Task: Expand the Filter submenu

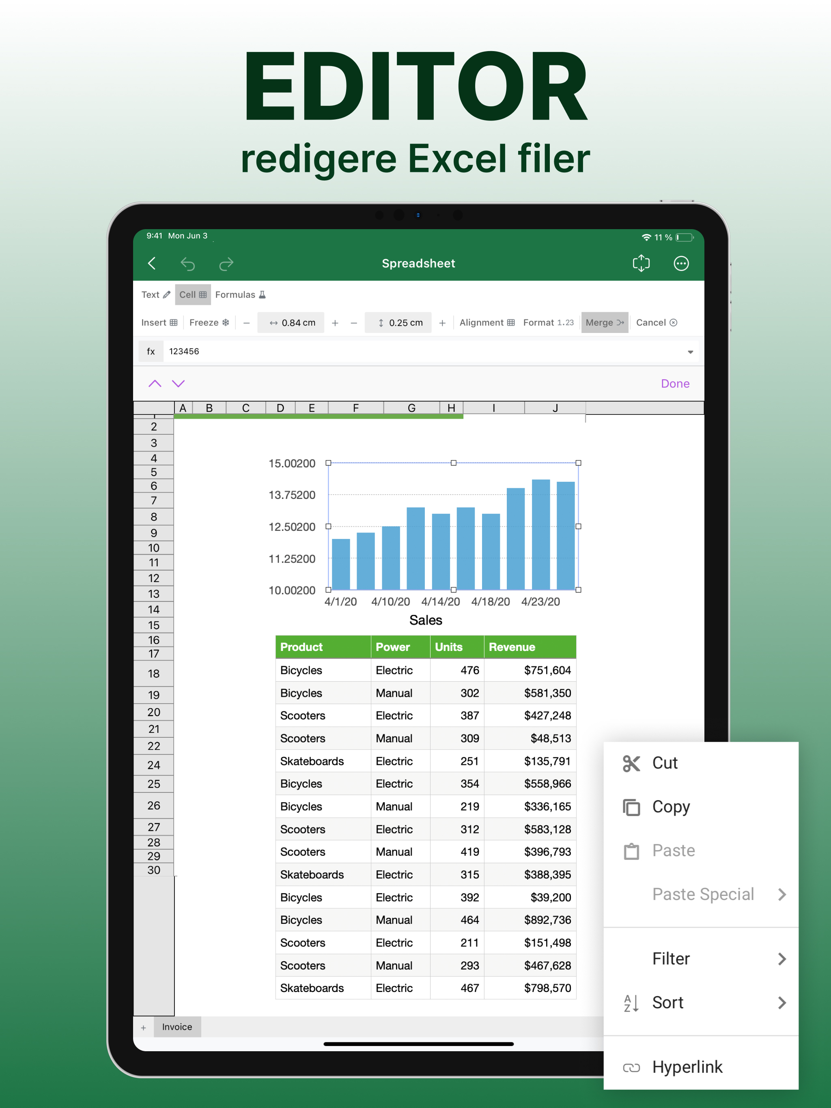Action: (702, 959)
